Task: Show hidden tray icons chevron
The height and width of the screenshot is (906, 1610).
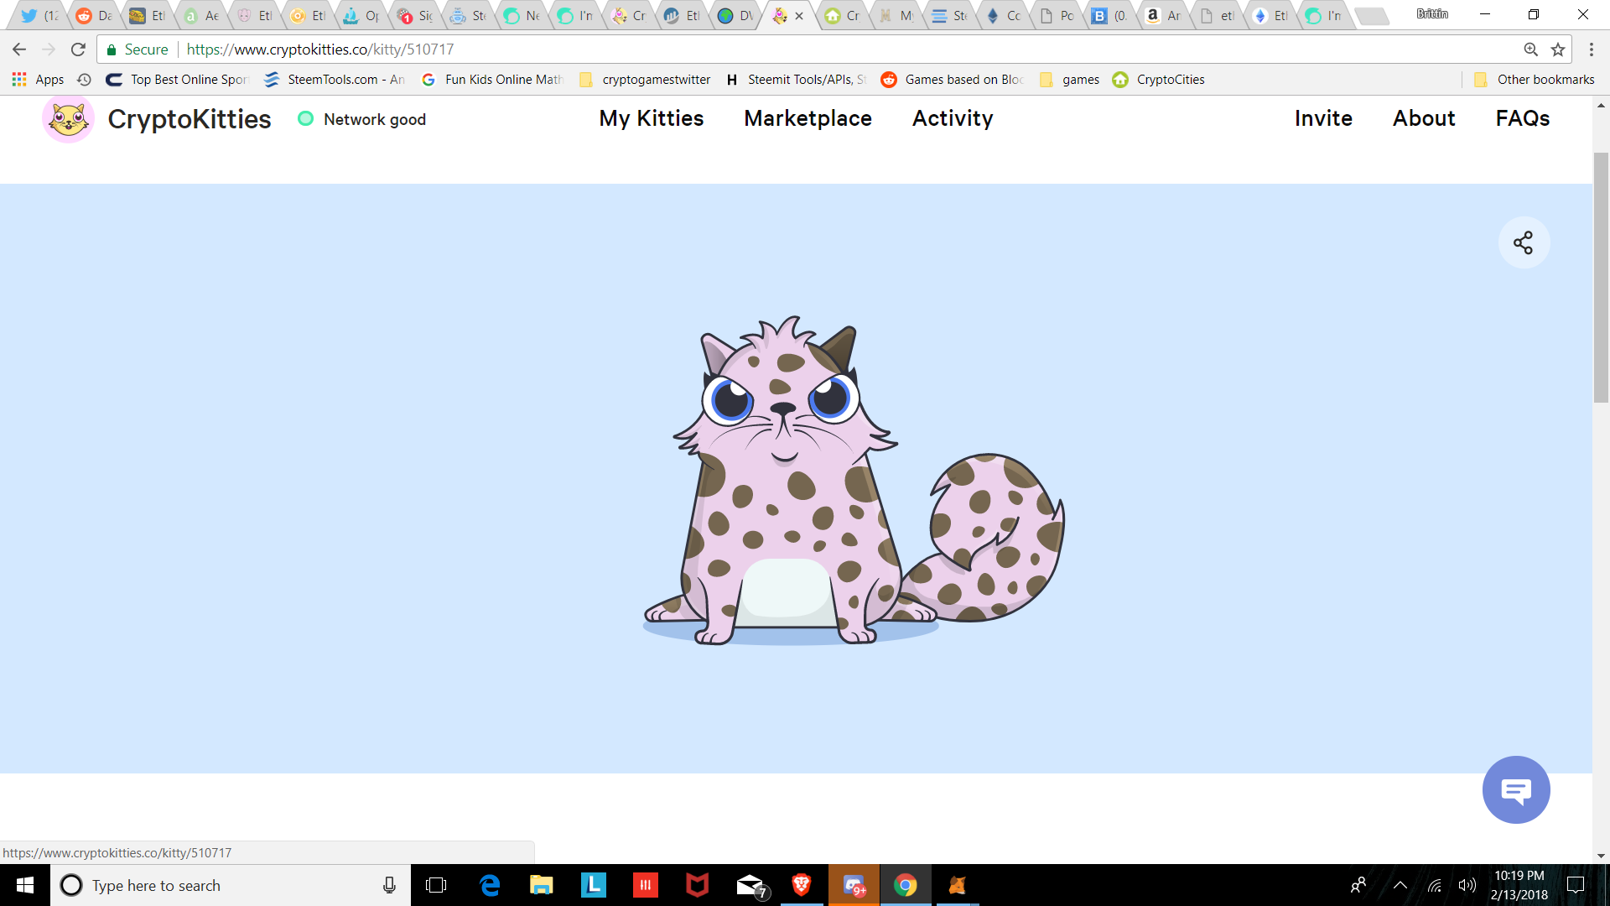Action: click(1400, 885)
